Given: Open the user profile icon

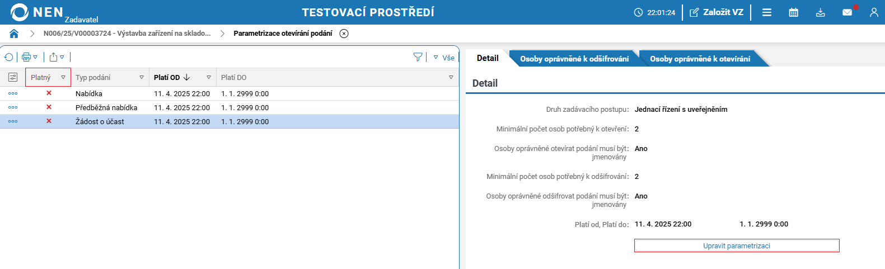Looking at the screenshot, I should pos(874,12).
